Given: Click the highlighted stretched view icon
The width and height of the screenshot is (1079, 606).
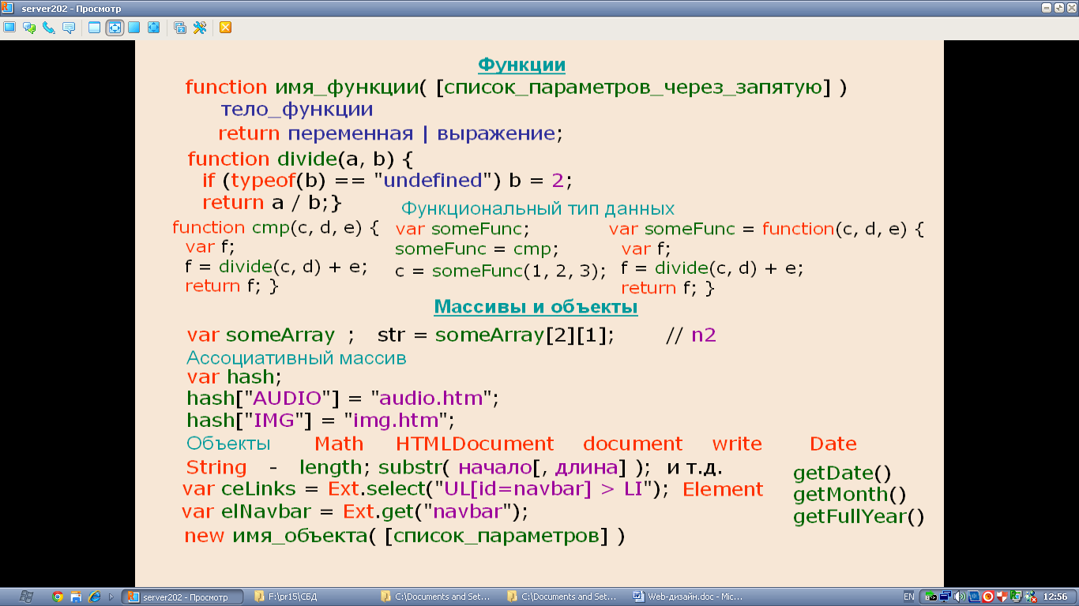Looking at the screenshot, I should coord(115,27).
